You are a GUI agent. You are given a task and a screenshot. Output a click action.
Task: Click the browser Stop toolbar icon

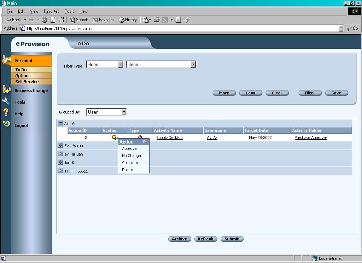pos(45,20)
